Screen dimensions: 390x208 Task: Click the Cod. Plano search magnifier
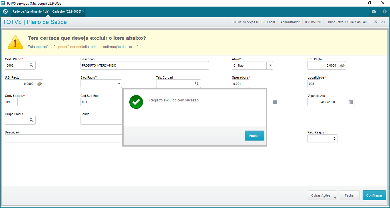click(31, 65)
